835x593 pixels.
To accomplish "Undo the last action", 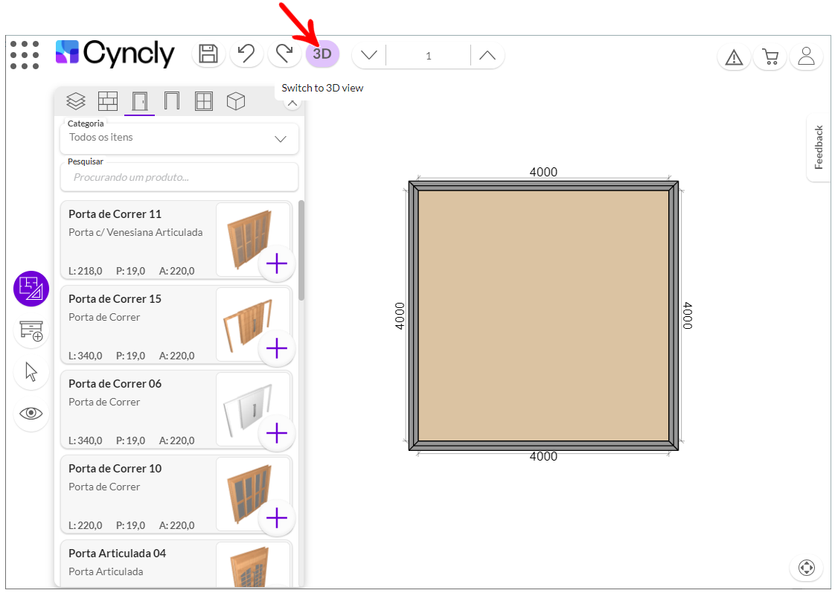I will [x=246, y=54].
